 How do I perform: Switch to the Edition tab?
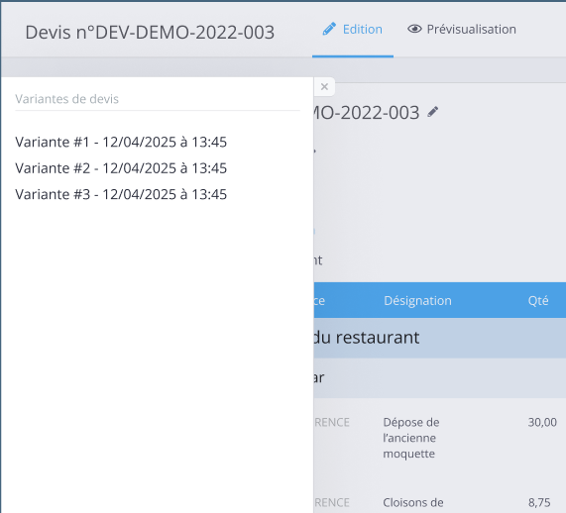point(353,30)
